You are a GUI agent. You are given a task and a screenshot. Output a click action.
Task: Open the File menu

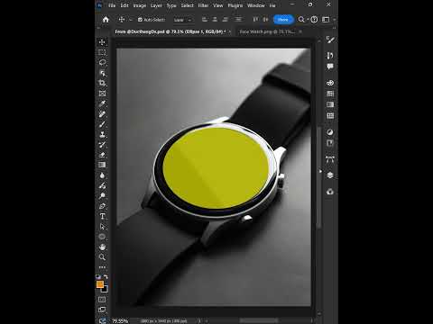pos(112,5)
